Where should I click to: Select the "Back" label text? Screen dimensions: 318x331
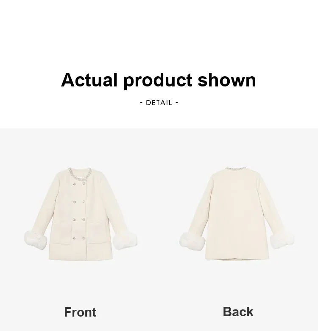tap(238, 312)
